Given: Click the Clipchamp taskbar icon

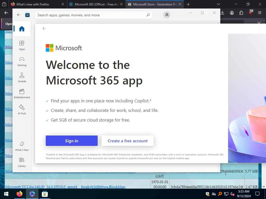Looking at the screenshot, I should click(x=32, y=194).
